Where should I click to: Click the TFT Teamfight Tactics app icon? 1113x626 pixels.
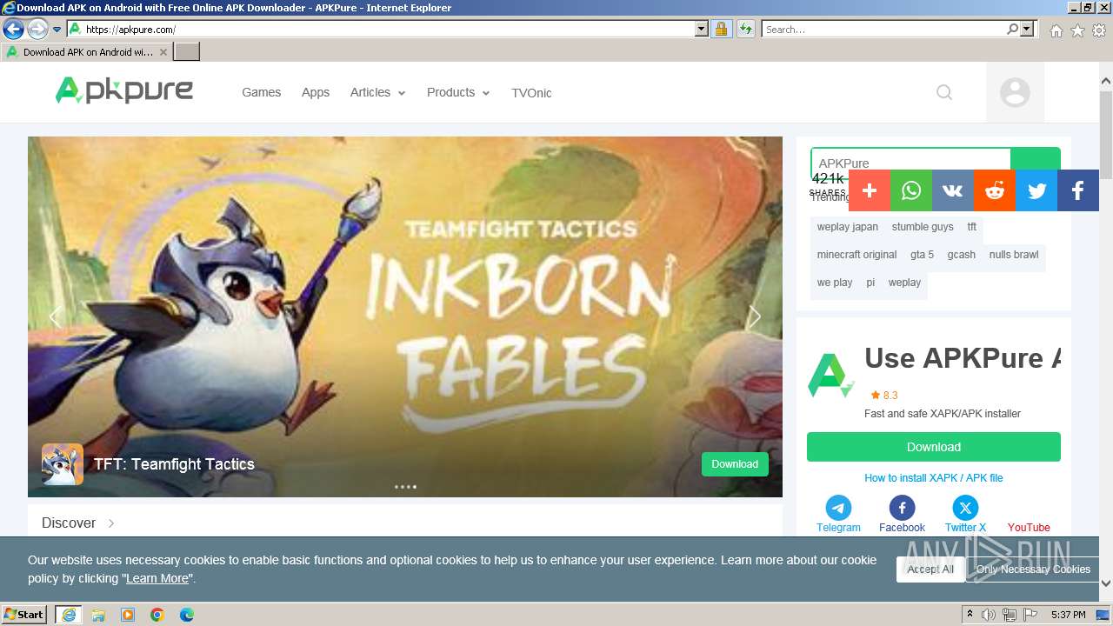coord(63,464)
